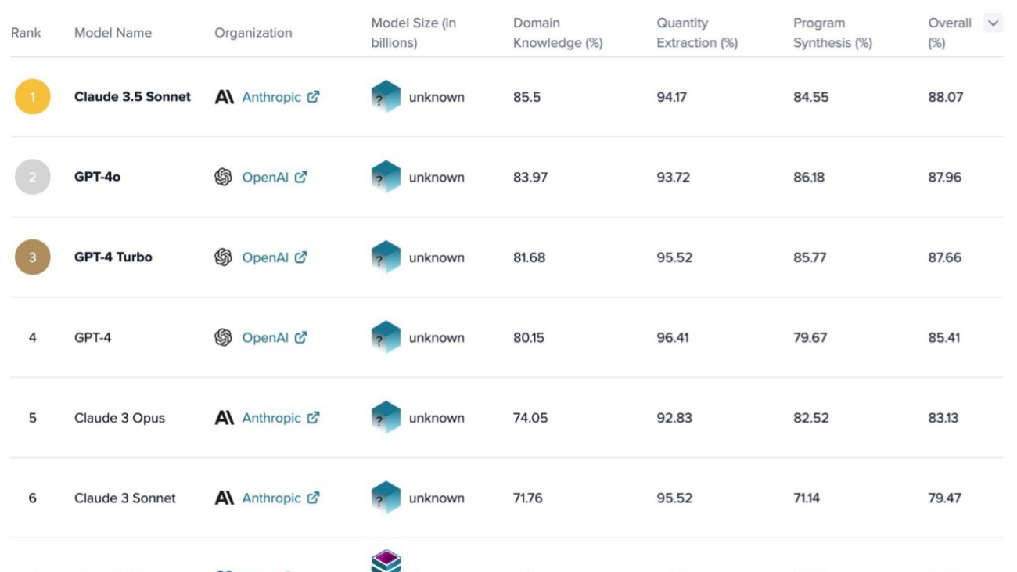Click unknown-size cube icon for Claude 3.5 Sonnet
Screen dimensions: 1017x572
coord(386,97)
